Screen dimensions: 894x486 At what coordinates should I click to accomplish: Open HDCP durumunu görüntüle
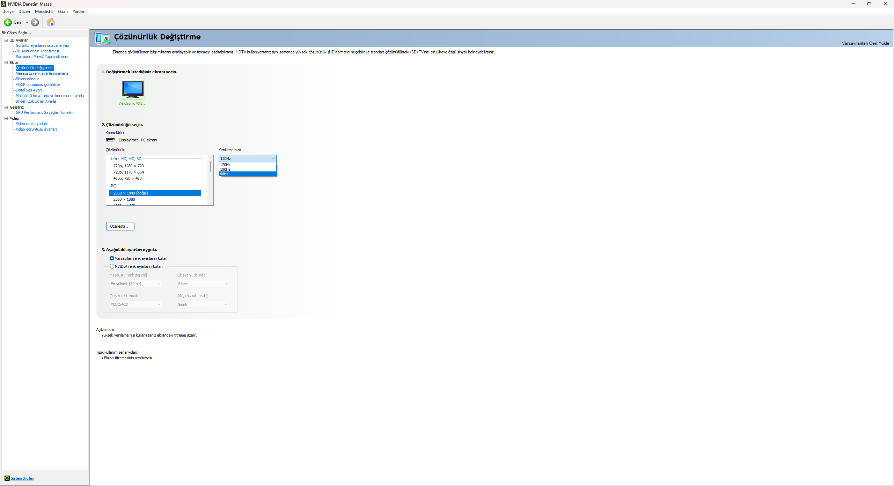pyautogui.click(x=38, y=84)
